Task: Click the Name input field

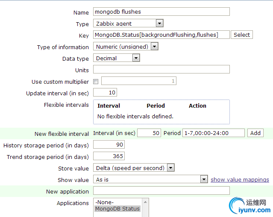Action: coord(161,12)
